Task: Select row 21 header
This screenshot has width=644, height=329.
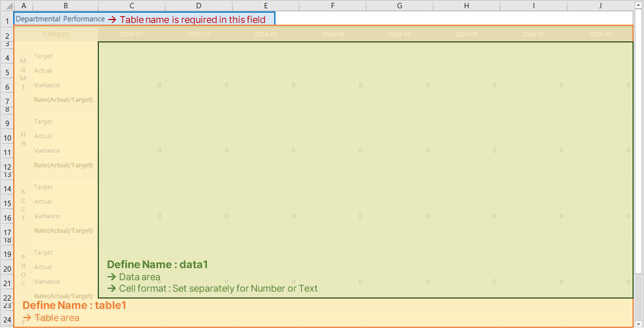Action: tap(7, 282)
